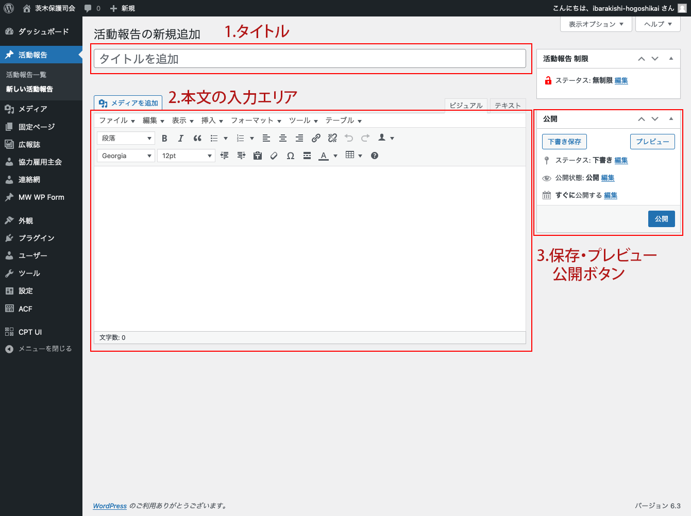
Task: Collapse the 活動報告 制限 panel
Action: (x=671, y=59)
